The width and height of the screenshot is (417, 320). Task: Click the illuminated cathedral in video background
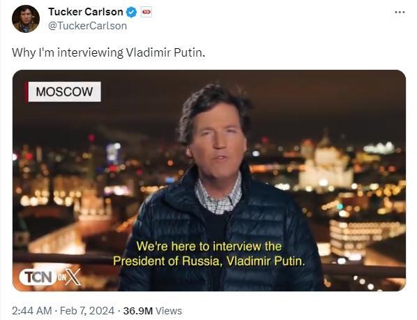[326, 165]
